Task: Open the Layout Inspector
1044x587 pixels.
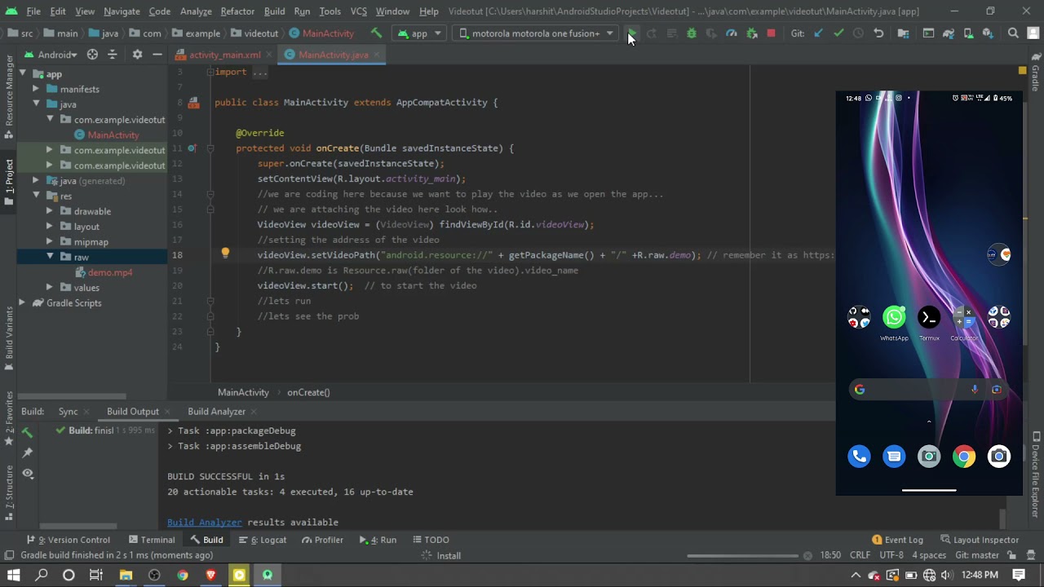Action: coord(980,540)
